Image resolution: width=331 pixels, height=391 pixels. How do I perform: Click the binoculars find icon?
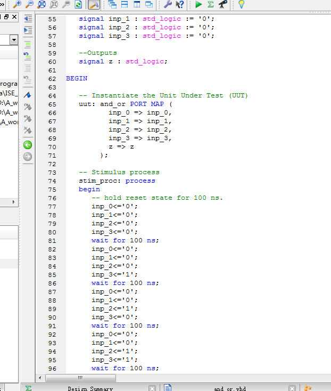pos(224,4)
